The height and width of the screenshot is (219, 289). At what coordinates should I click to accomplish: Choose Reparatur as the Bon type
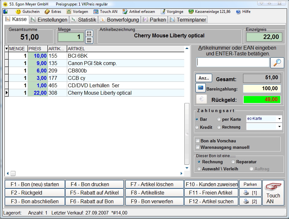(x=233, y=162)
